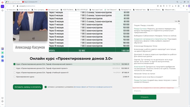Image resolution: width=190 pixels, height=107 pixels.
Task: Open the pentagon-shaped sidebar icon
Action: pos(2,11)
